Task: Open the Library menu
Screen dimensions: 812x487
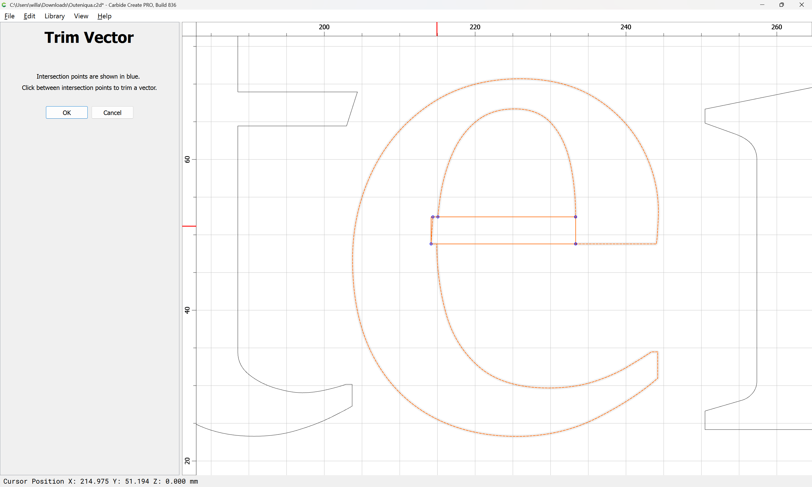Action: 54,16
